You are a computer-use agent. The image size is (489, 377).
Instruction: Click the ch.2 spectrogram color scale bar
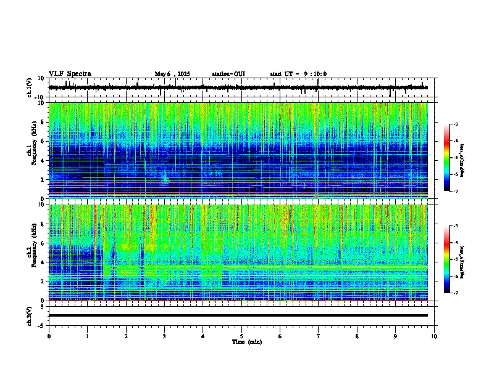[447, 259]
